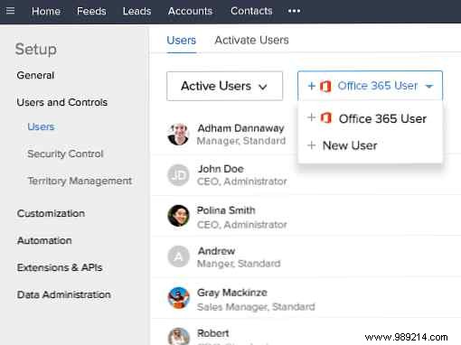461x345 pixels.
Task: Show more modules via ellipsis icon
Action: click(x=294, y=11)
